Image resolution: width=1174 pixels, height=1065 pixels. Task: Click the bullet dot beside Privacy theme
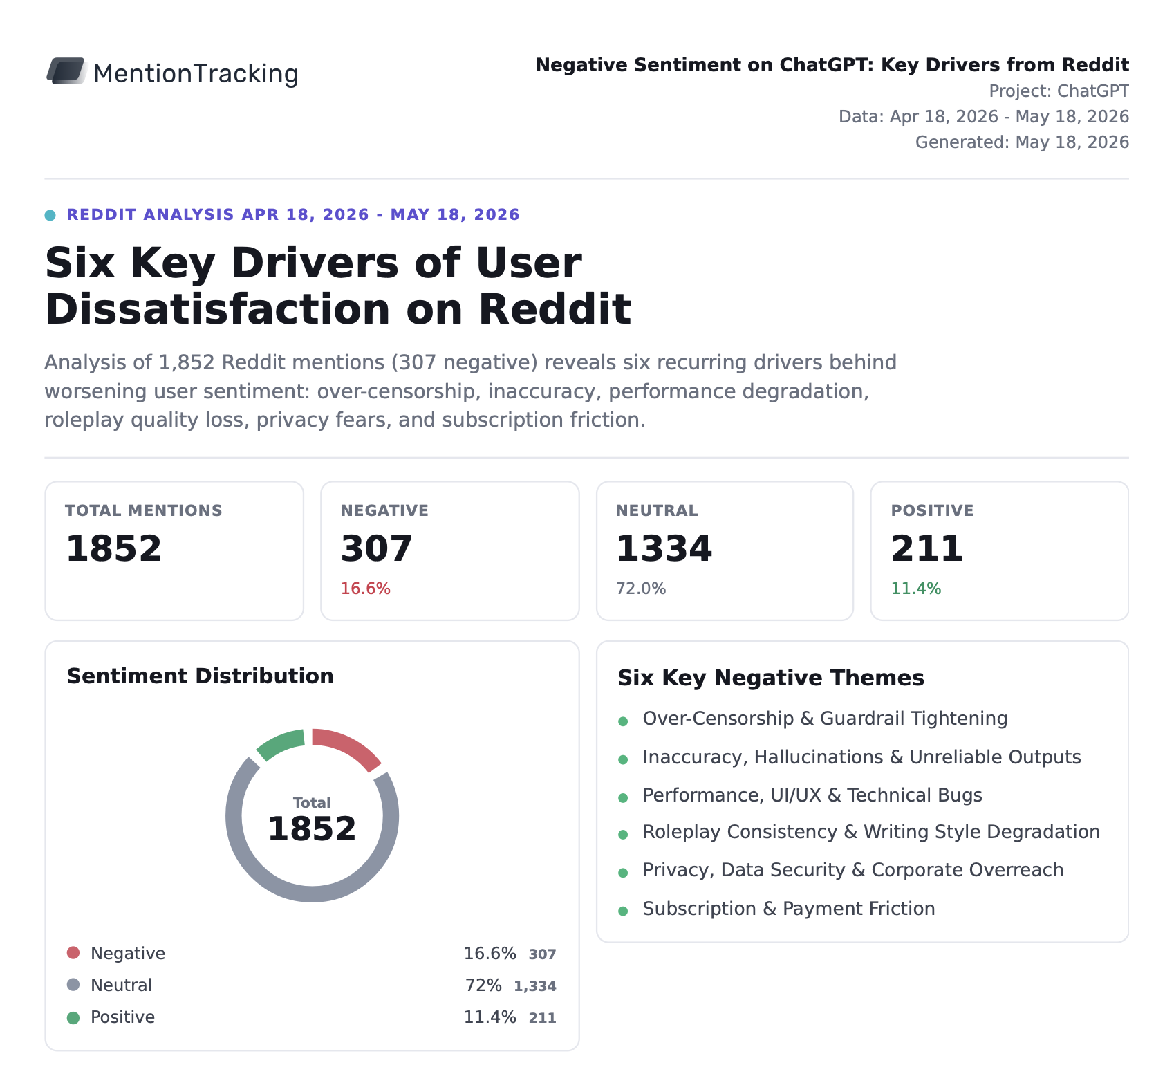pos(623,873)
